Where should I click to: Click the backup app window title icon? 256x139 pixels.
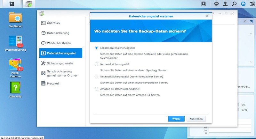coord(42,14)
